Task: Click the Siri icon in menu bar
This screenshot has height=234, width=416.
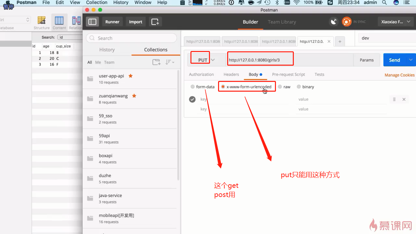Action: (396, 3)
